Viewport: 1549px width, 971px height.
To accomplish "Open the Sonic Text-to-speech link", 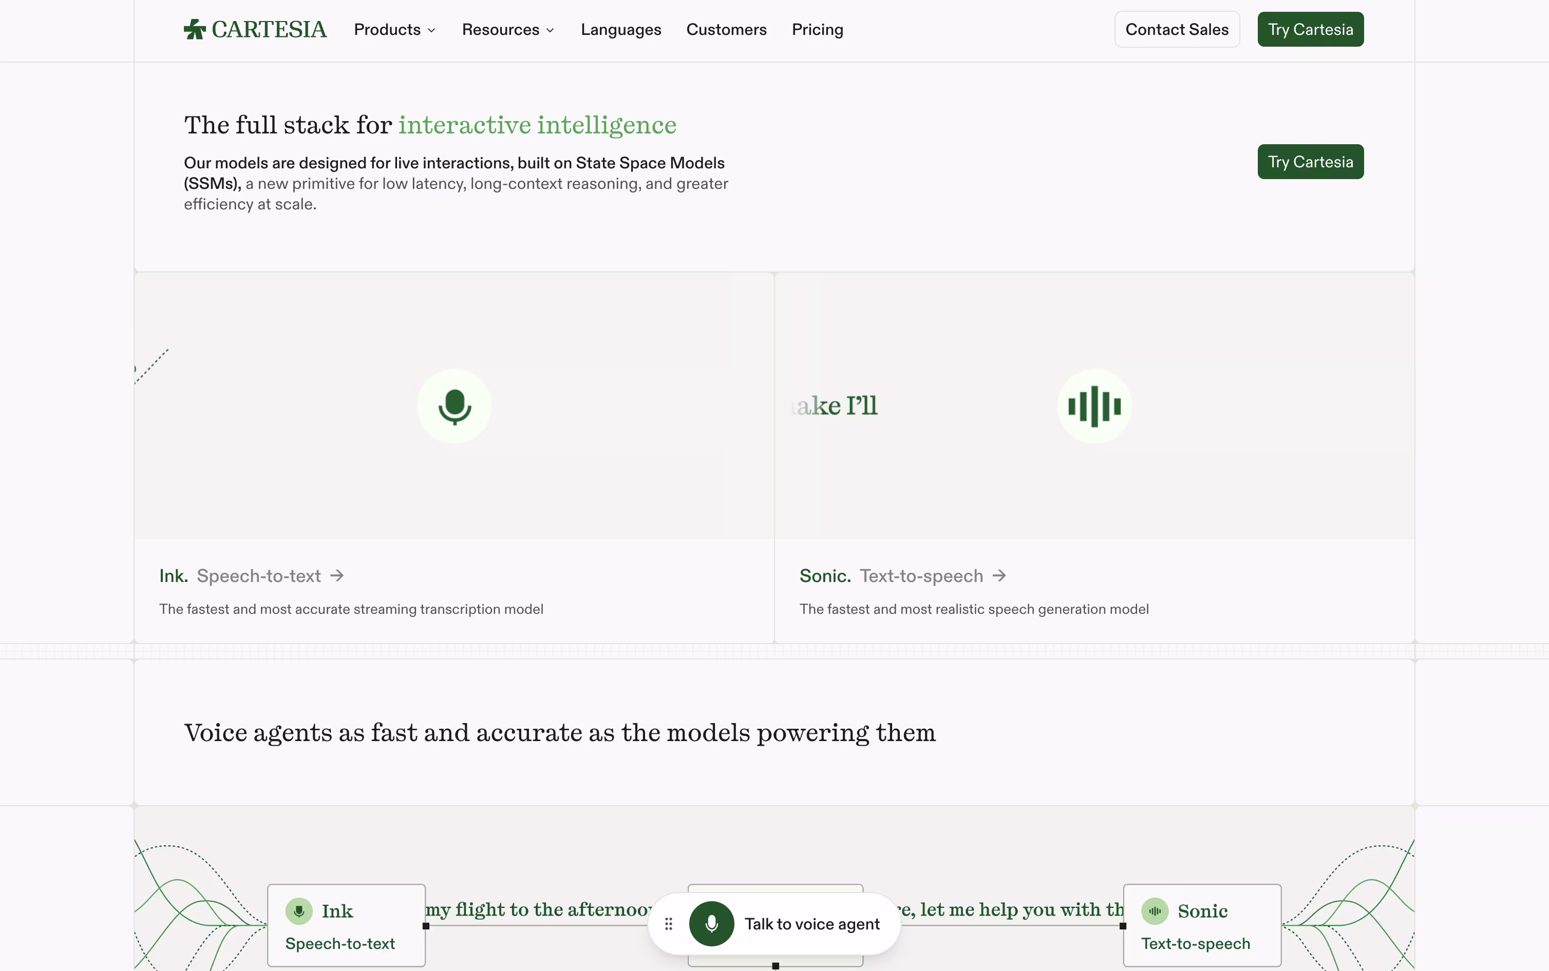I will (x=903, y=576).
